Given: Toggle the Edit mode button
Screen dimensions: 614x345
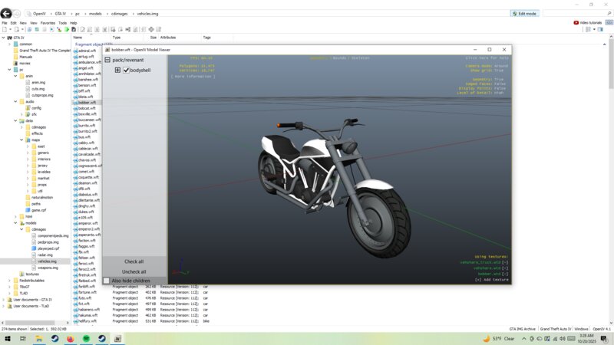Looking at the screenshot, I should click(527, 13).
